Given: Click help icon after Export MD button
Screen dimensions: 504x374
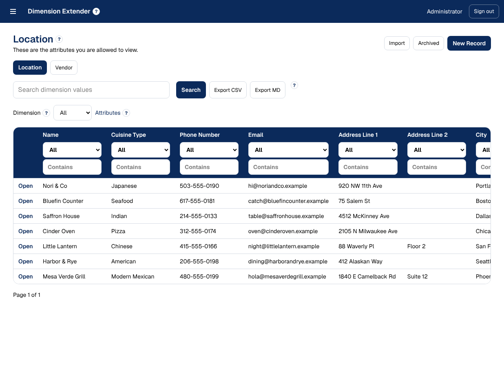Looking at the screenshot, I should [294, 85].
